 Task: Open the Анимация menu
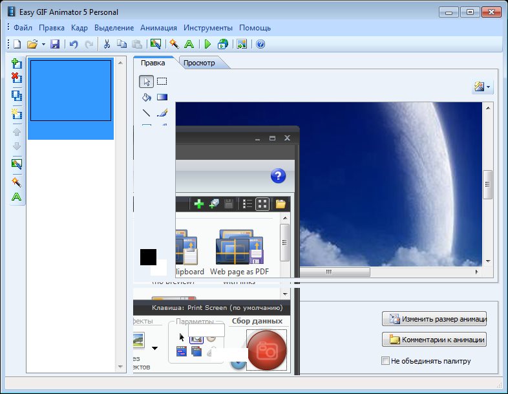(x=158, y=28)
